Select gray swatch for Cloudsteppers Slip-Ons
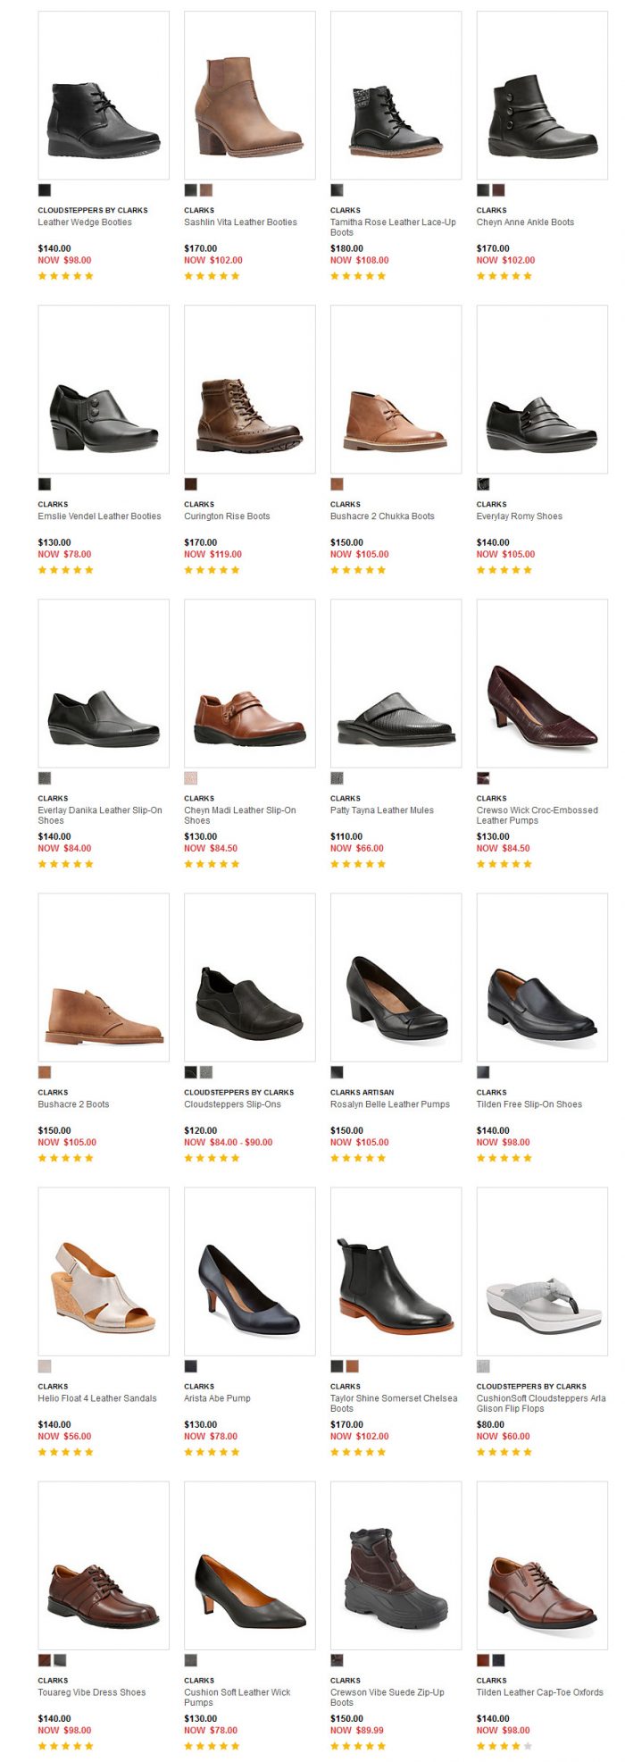The image size is (625, 1762). tap(206, 1072)
